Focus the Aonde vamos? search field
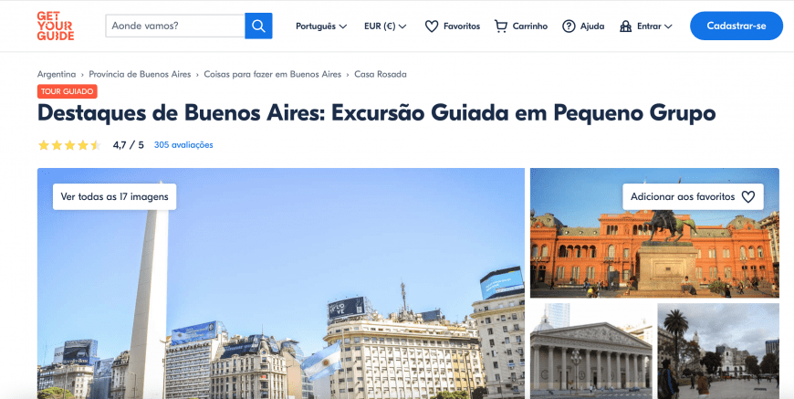 coord(175,26)
